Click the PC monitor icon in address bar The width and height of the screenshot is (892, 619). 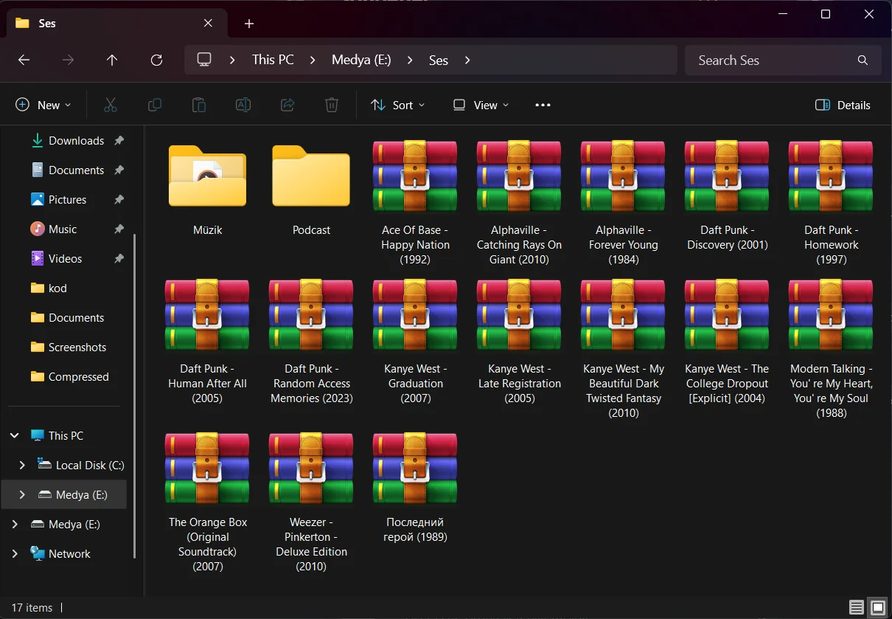click(204, 60)
